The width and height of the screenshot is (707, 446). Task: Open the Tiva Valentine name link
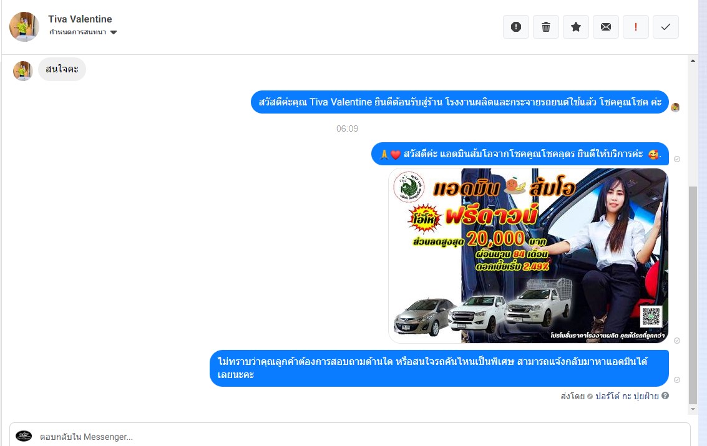[x=80, y=19]
